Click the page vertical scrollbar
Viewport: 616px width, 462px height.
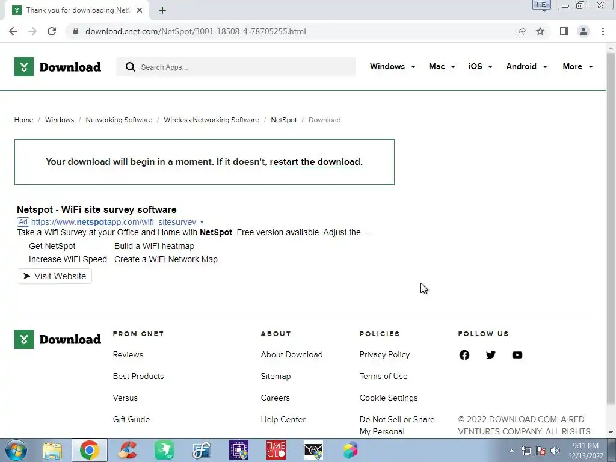pyautogui.click(x=611, y=228)
